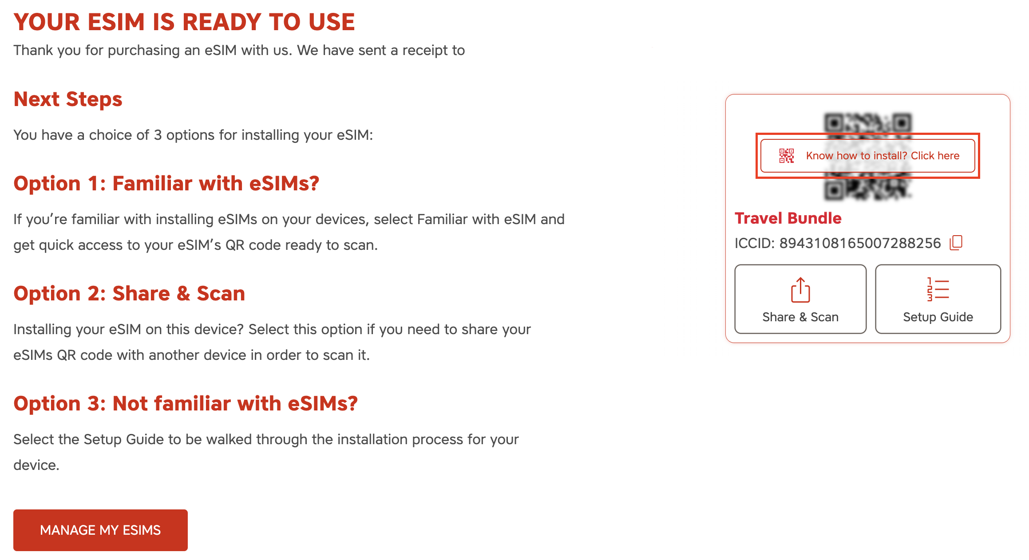Select "Option 2: Share & Scan" heading
The height and width of the screenshot is (560, 1029).
[129, 293]
